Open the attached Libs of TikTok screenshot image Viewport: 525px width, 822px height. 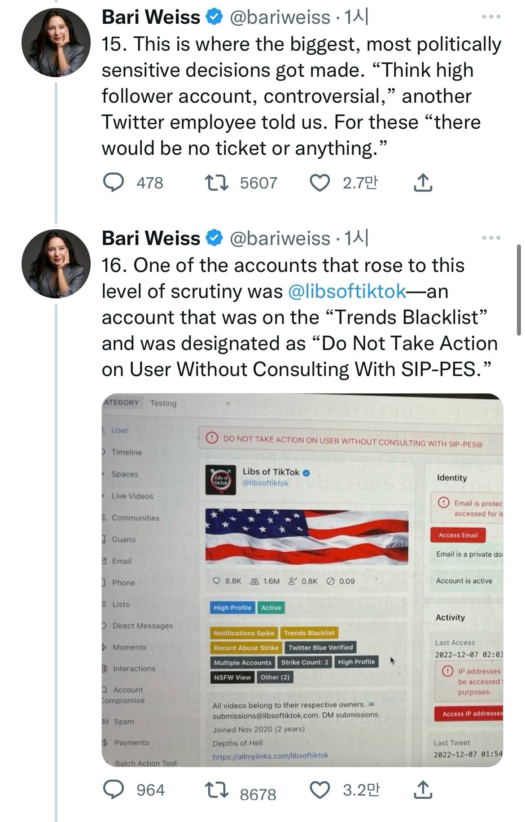coord(302,580)
